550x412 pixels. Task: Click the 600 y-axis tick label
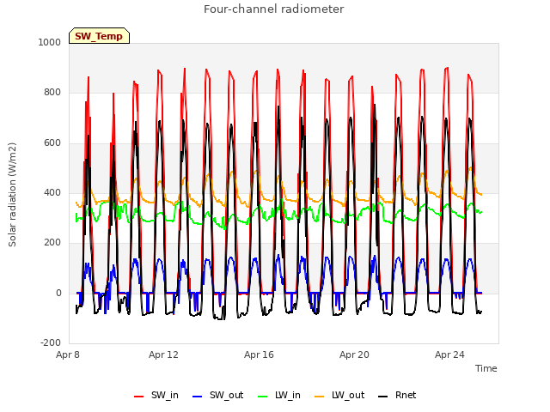pyautogui.click(x=52, y=142)
